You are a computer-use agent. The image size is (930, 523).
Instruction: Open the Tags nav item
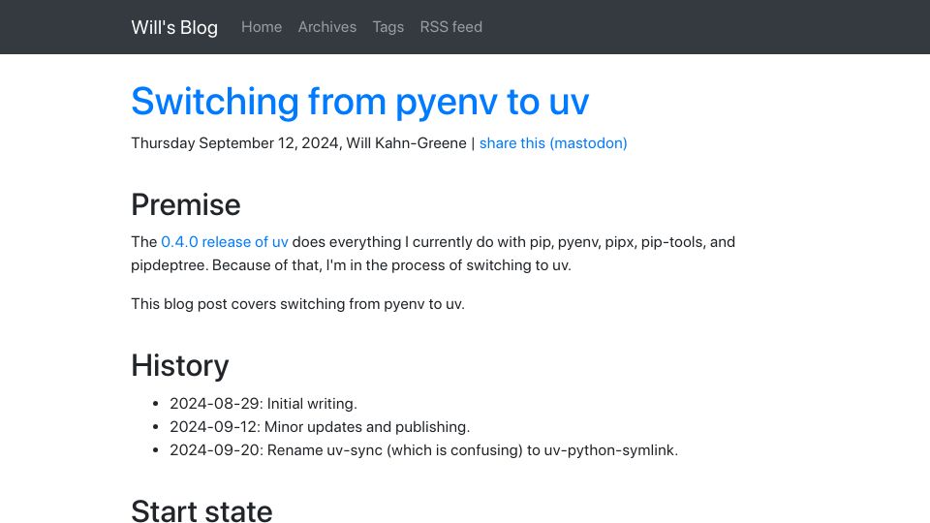click(387, 27)
